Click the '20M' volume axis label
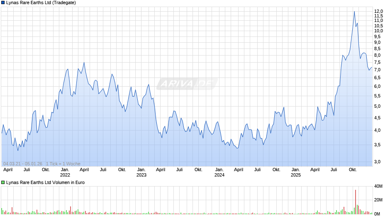 pos(378,200)
